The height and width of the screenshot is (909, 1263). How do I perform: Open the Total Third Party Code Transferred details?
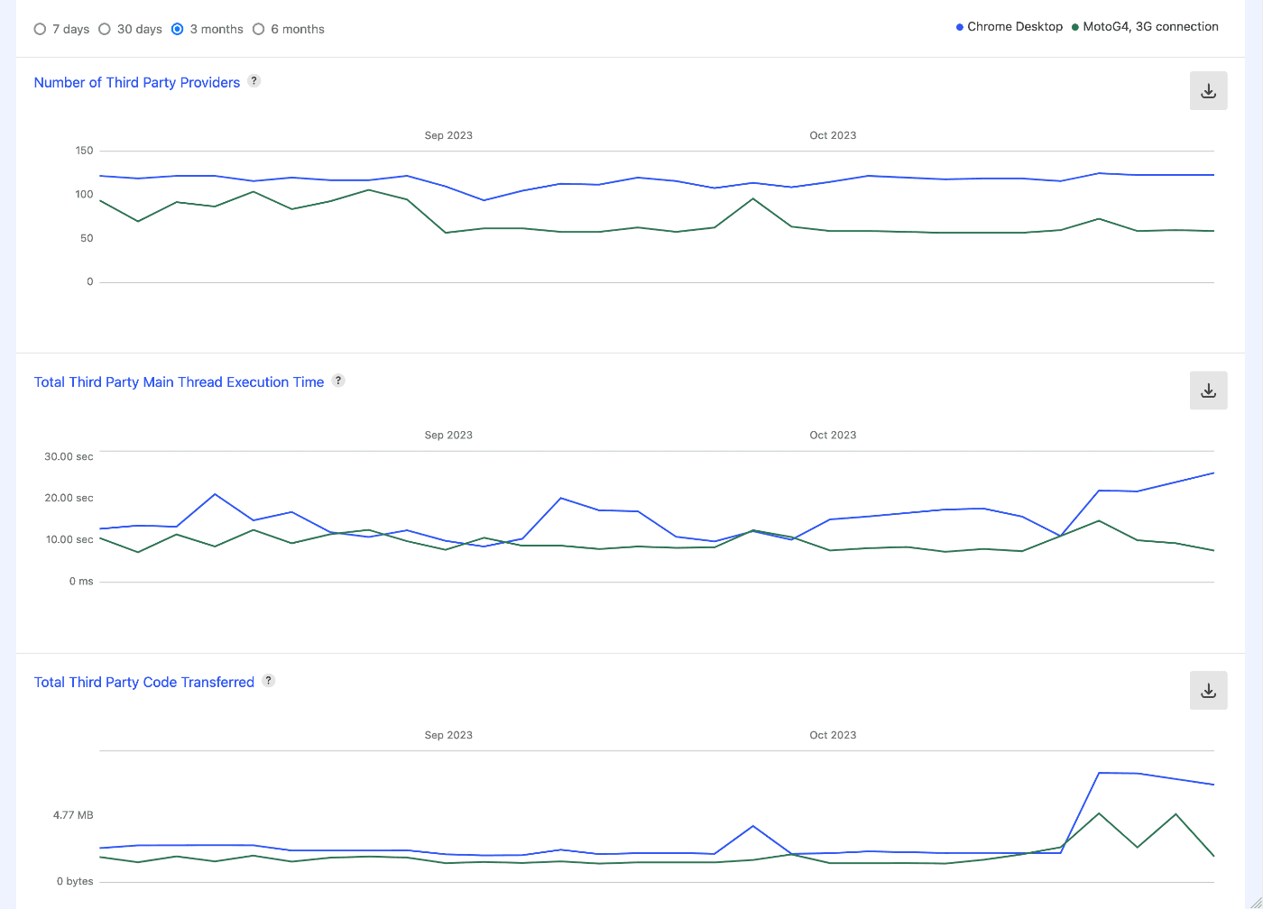143,682
